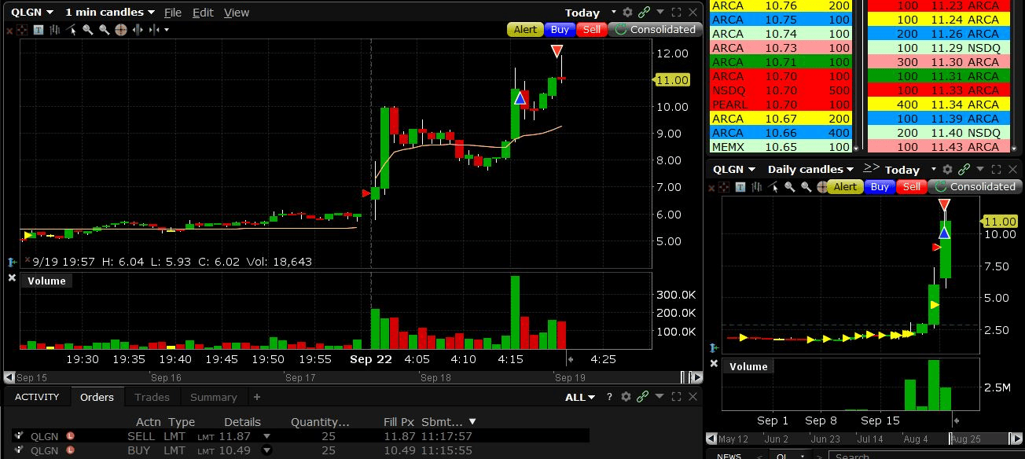Switch to the Trades tab

[152, 397]
